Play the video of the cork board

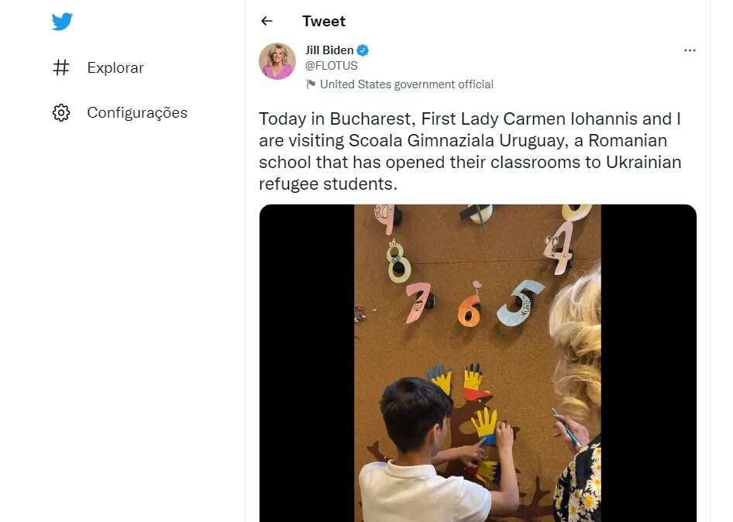[477, 362]
